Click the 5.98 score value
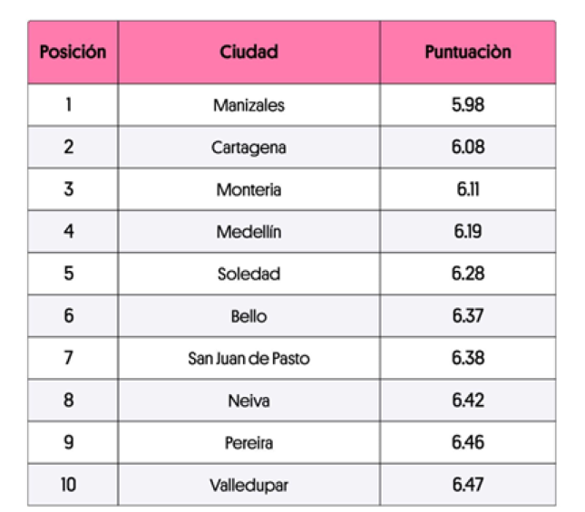Screen dimensions: 585x512 tap(467, 105)
